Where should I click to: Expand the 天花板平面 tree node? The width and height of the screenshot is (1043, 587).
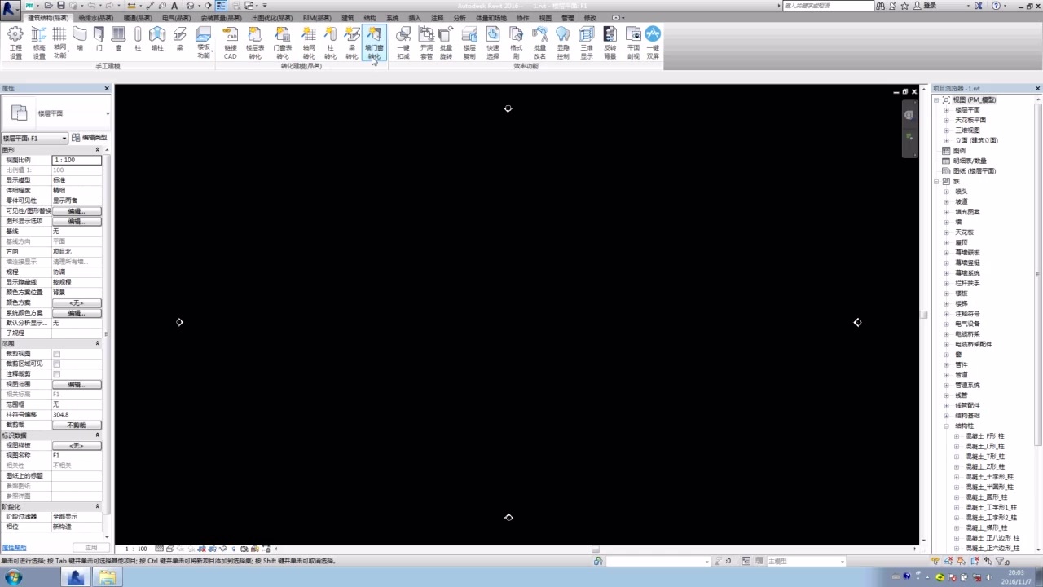(x=946, y=120)
